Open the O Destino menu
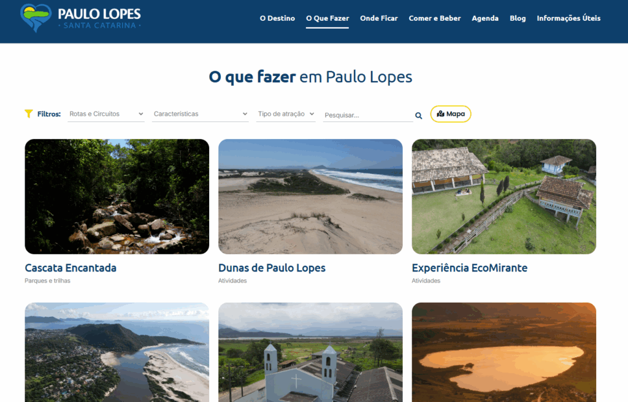 tap(277, 18)
